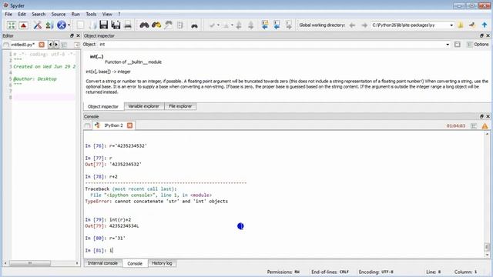Image resolution: width=493 pixels, height=277 pixels.
Task: Toggle fullscreen mode via red triangle icon
Action: coord(24,25)
